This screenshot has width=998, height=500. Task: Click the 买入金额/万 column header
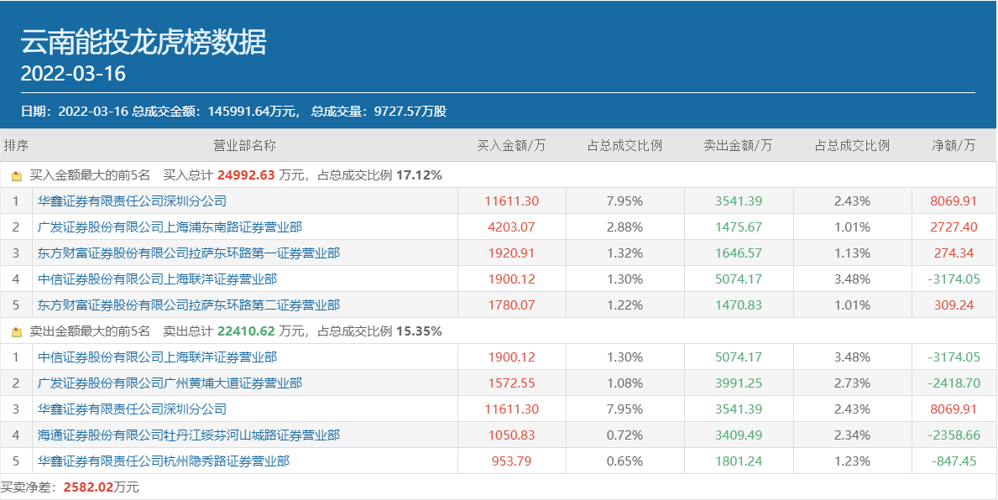tap(511, 146)
